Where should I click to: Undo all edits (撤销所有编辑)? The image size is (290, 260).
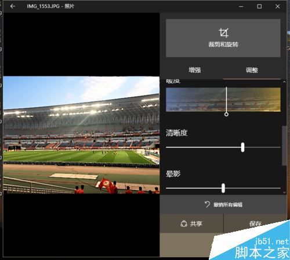223,204
